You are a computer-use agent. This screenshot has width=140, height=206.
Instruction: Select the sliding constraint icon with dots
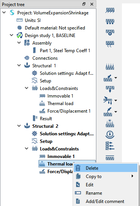point(110,22)
